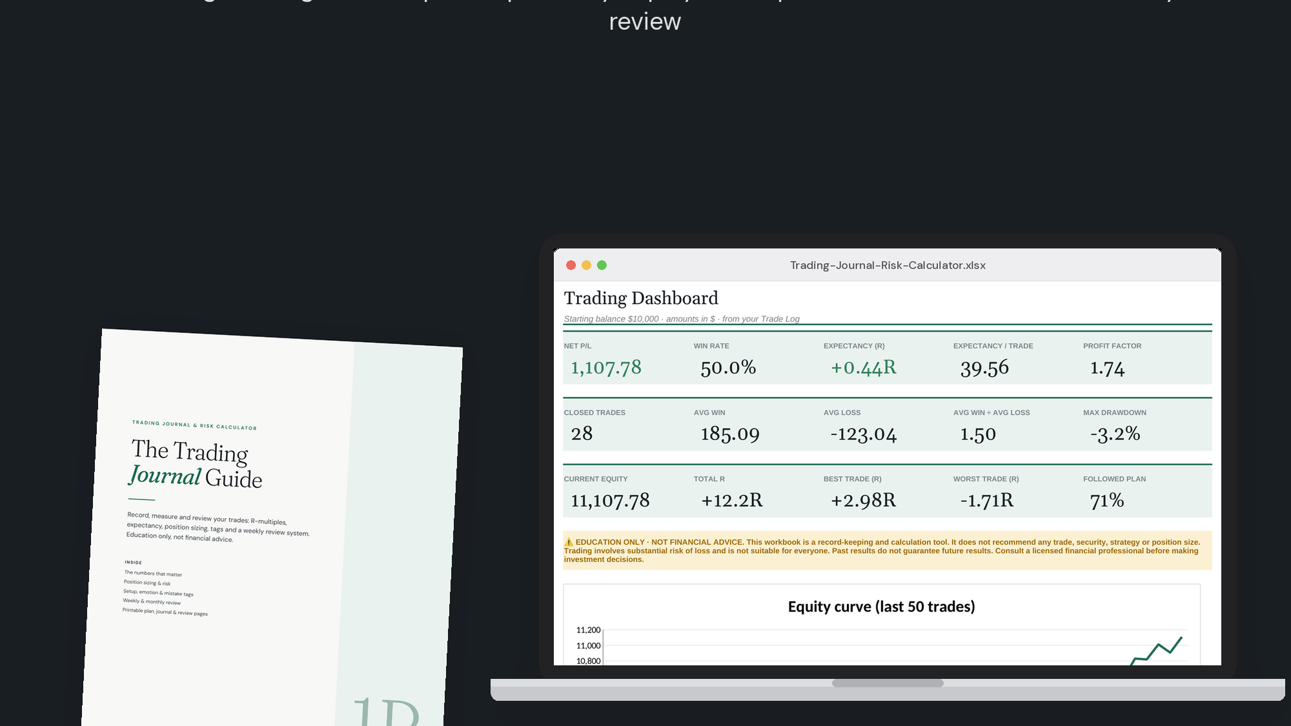
Task: Click the red close window dot
Action: [x=571, y=265]
